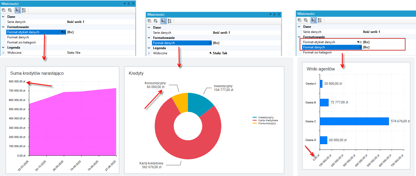This screenshot has height=176, width=416.
Task: Open window position menu of middle Właściwości panel
Action: [270, 14]
